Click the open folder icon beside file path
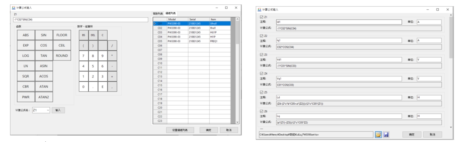 (379, 134)
